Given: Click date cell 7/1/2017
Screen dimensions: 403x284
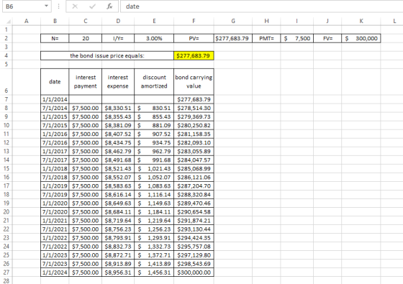Looking at the screenshot, I should (55, 160).
